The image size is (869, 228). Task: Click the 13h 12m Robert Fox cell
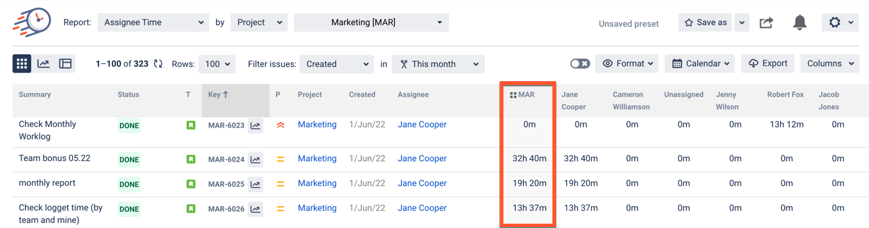786,125
